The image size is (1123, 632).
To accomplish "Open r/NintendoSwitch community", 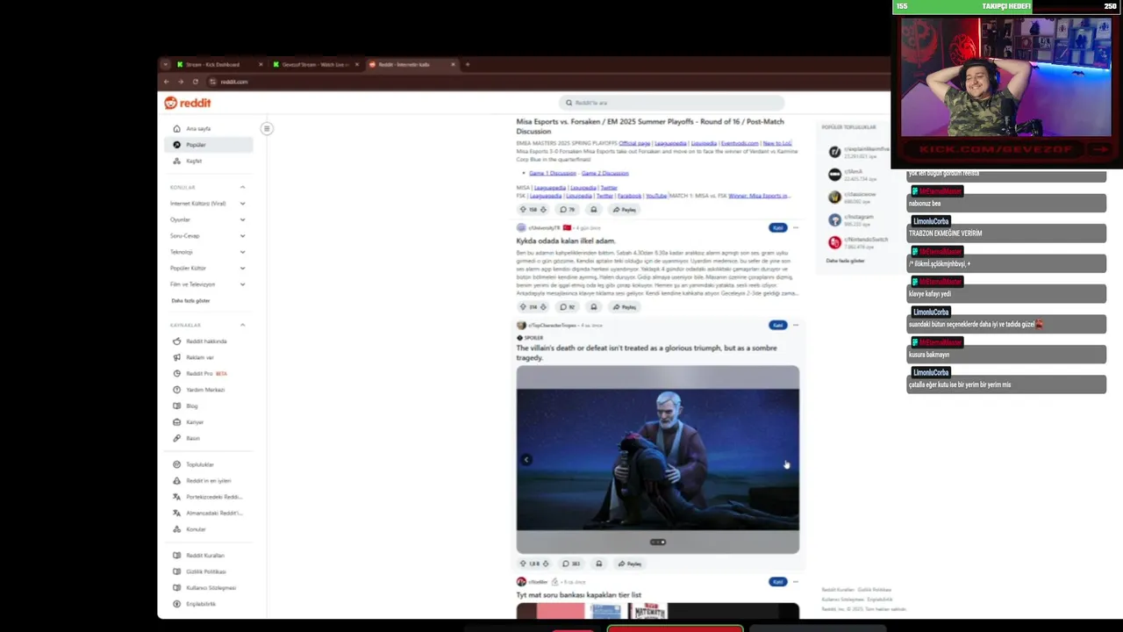I will tap(858, 242).
